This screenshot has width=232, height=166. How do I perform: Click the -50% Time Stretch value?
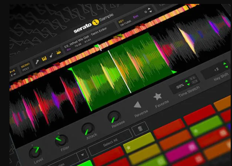click(x=180, y=86)
